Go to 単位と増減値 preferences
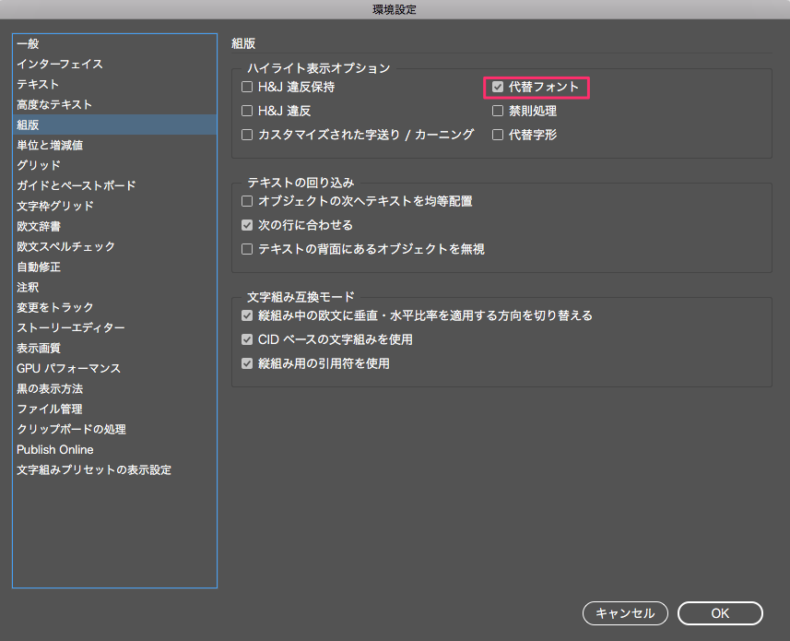Image resolution: width=790 pixels, height=641 pixels. pos(115,145)
